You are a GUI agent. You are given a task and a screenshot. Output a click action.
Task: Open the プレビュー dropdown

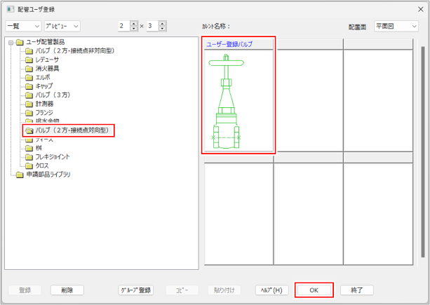[62, 26]
